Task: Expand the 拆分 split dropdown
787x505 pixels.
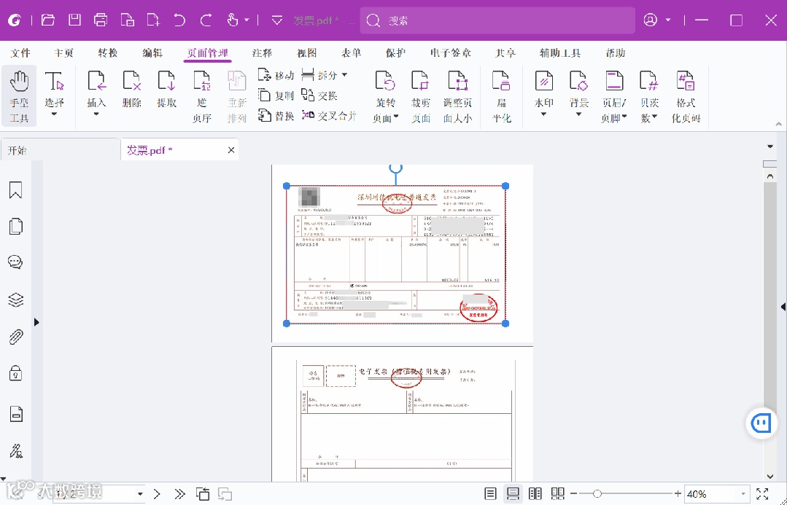Action: (x=344, y=75)
